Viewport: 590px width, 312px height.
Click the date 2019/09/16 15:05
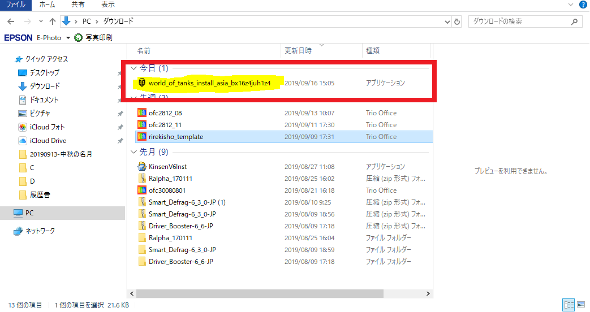(x=309, y=83)
